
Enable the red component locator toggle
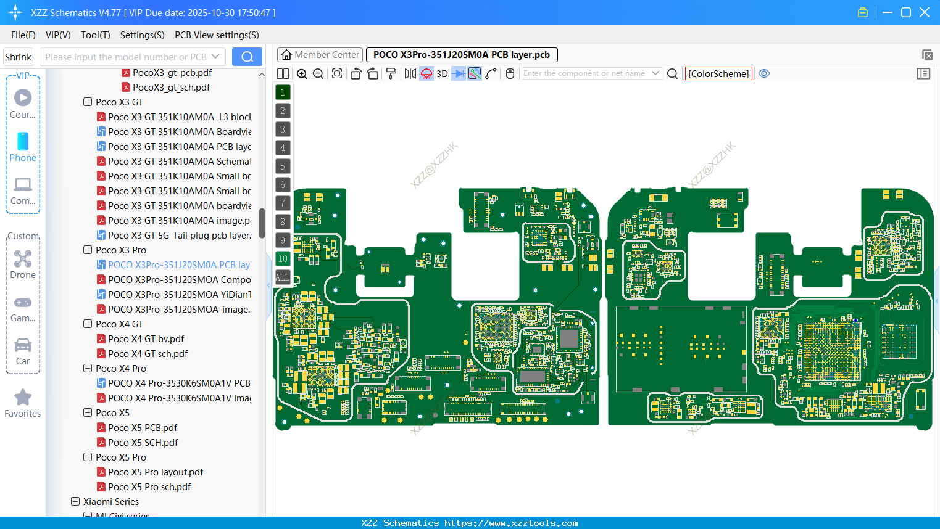(x=426, y=73)
